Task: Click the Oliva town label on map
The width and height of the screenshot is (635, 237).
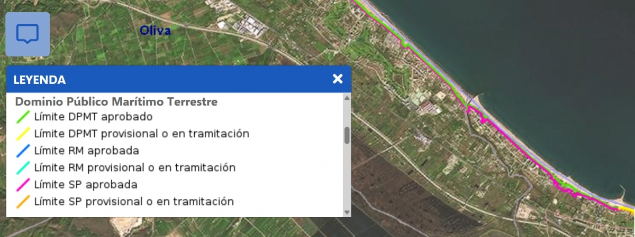Action: 155,31
